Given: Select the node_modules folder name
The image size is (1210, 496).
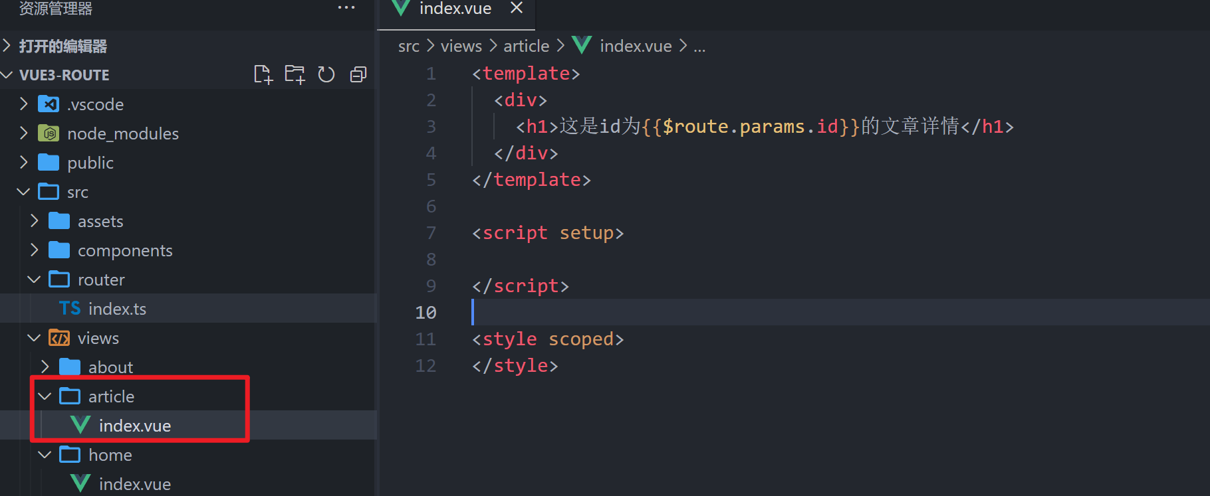Looking at the screenshot, I should 123,133.
